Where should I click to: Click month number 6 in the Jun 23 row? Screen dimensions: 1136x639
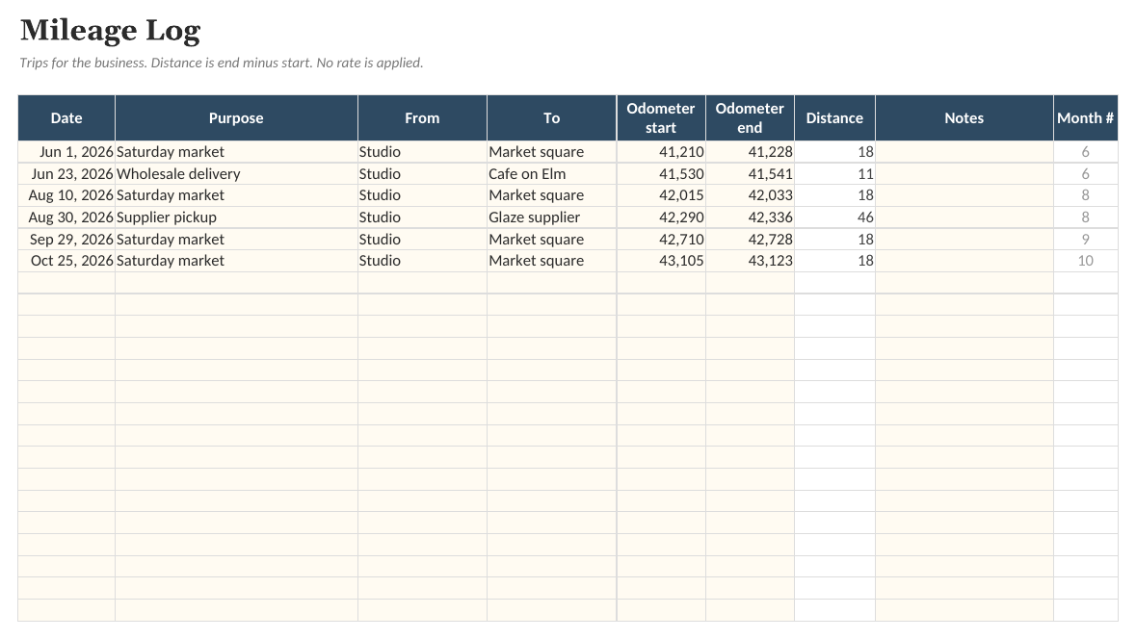pyautogui.click(x=1085, y=173)
